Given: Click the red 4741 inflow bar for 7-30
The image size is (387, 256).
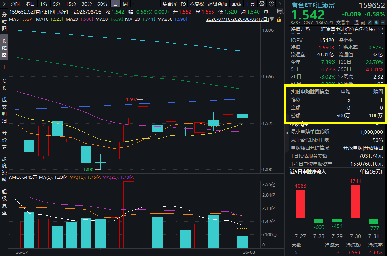Looking at the screenshot, I should [355, 202].
